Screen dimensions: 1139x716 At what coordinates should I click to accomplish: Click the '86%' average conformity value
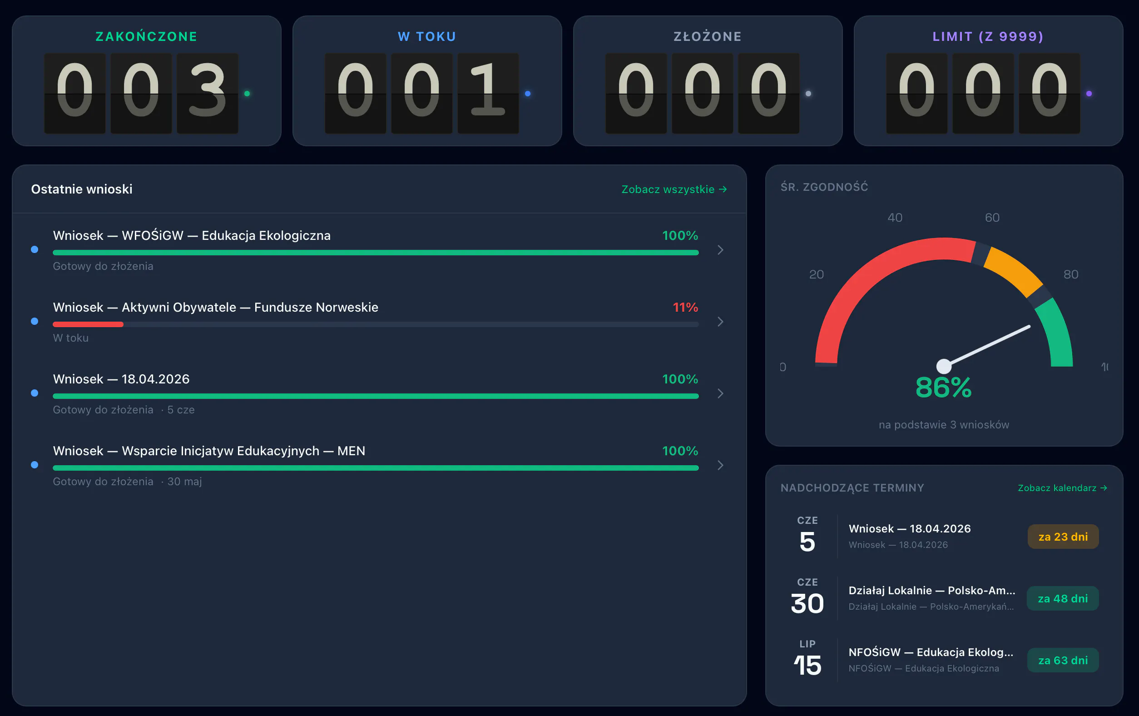click(944, 388)
